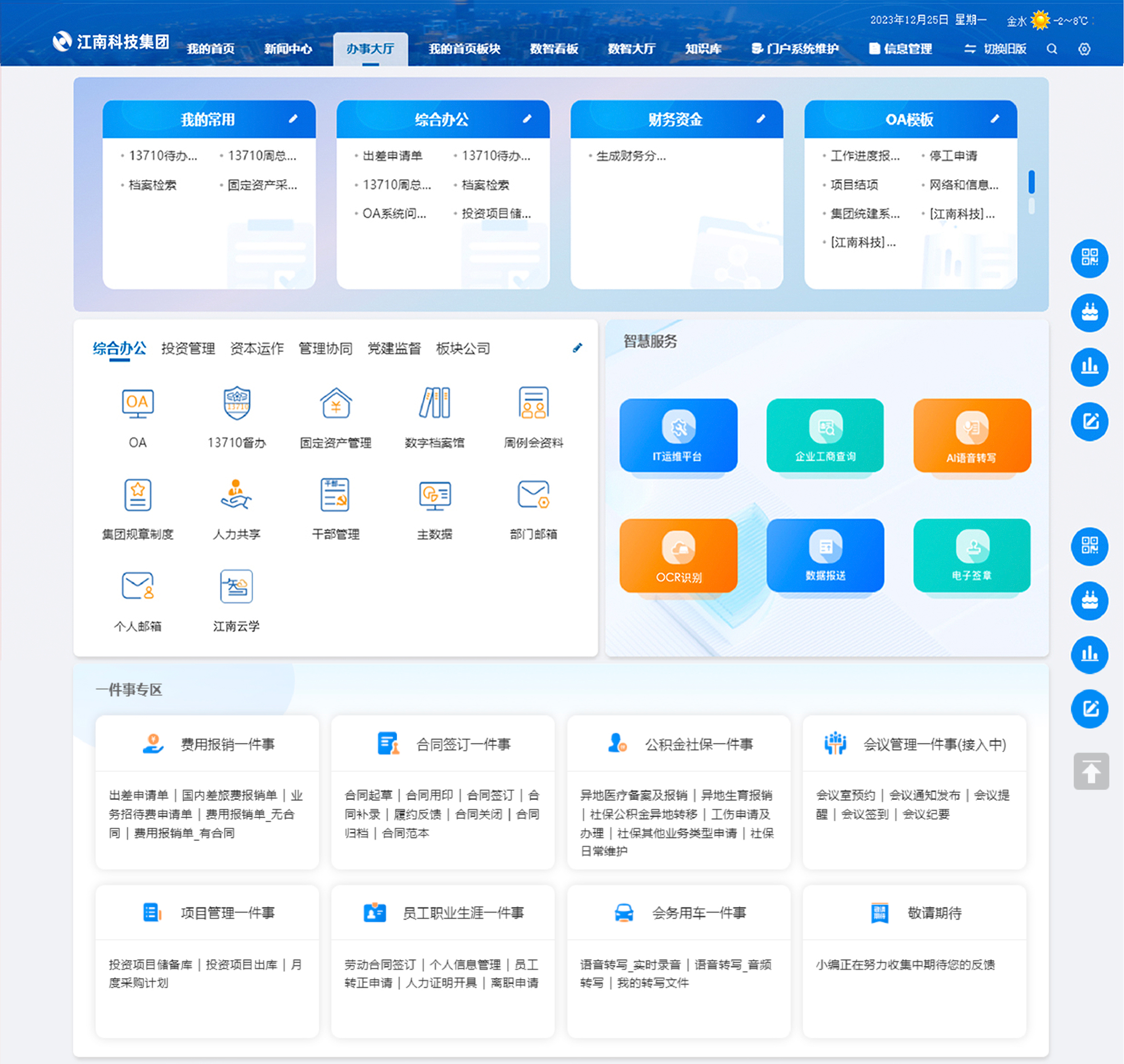
Task: Open the 出差申请单 link in 综合办公
Action: (392, 155)
